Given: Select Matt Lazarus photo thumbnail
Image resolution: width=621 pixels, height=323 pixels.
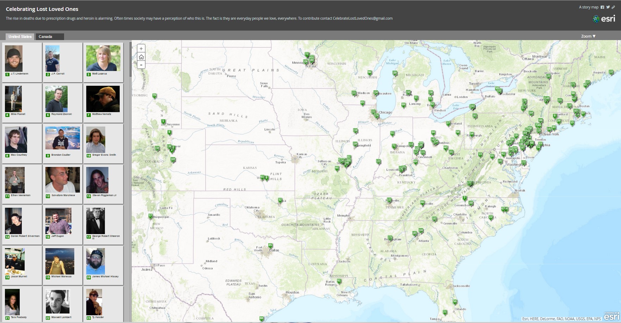Looking at the screenshot, I should (x=103, y=58).
